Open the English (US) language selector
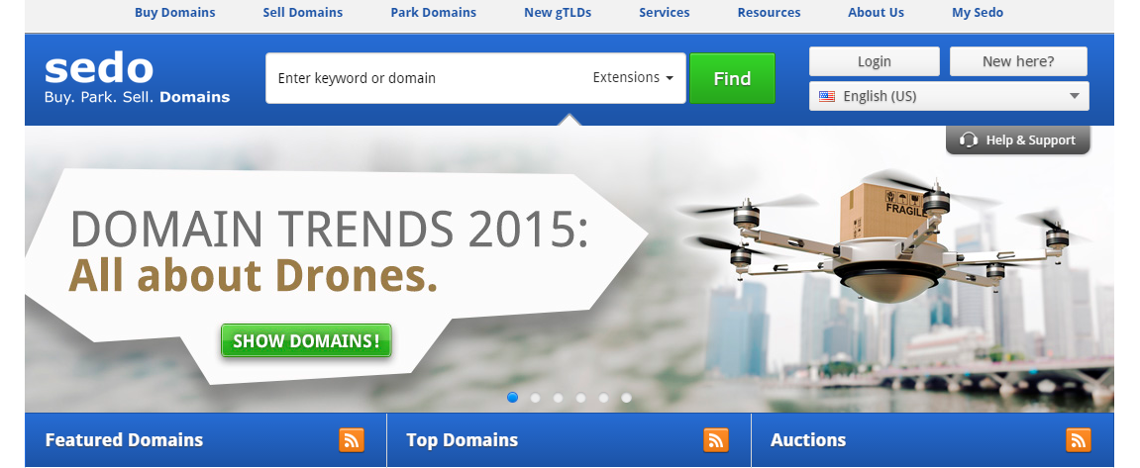 tap(949, 96)
